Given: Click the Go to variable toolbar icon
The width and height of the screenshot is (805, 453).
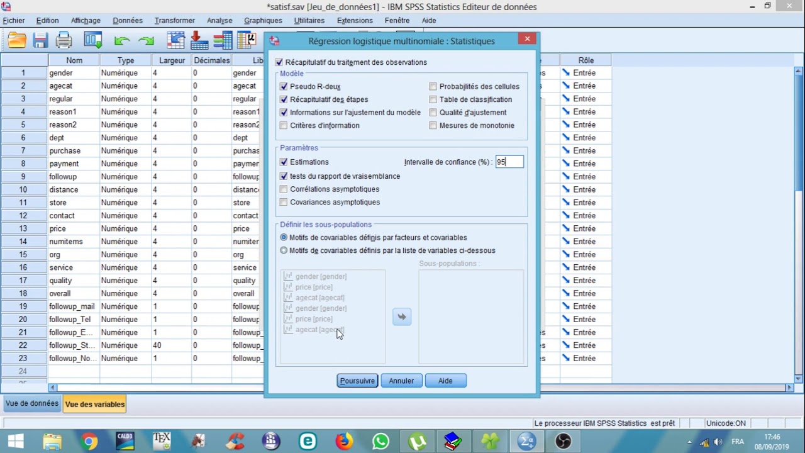Looking at the screenshot, I should coord(199,41).
